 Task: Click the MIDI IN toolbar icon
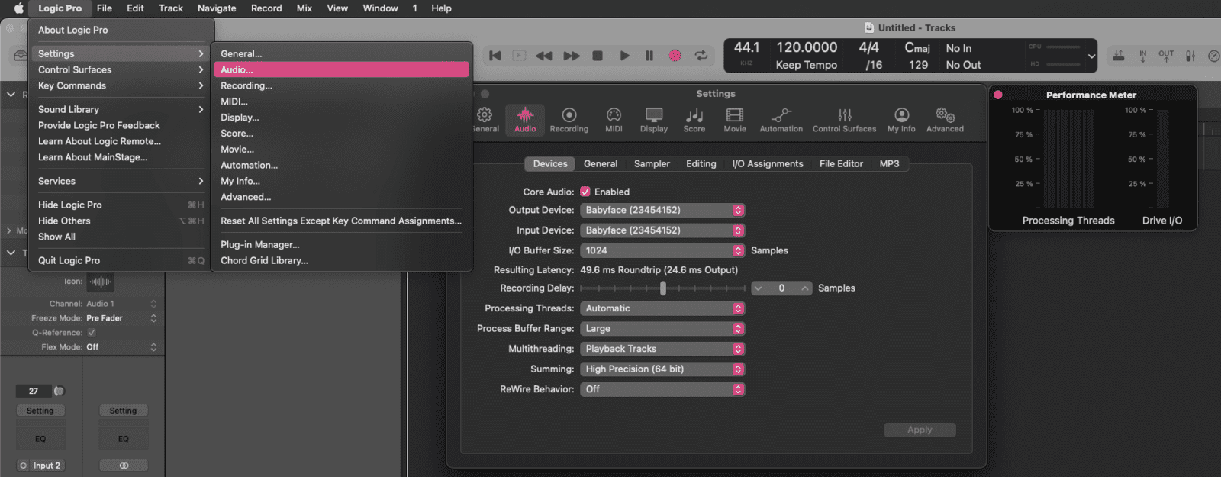click(1142, 56)
